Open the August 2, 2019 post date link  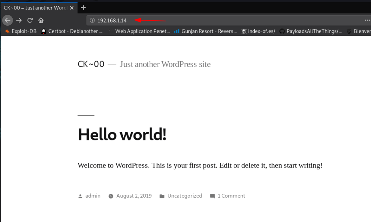pyautogui.click(x=134, y=196)
